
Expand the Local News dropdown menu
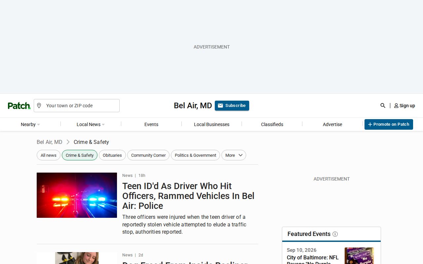(x=91, y=124)
